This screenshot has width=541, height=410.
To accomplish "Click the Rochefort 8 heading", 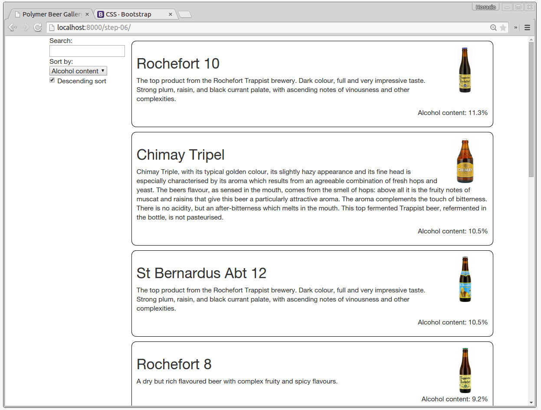I will coord(174,364).
